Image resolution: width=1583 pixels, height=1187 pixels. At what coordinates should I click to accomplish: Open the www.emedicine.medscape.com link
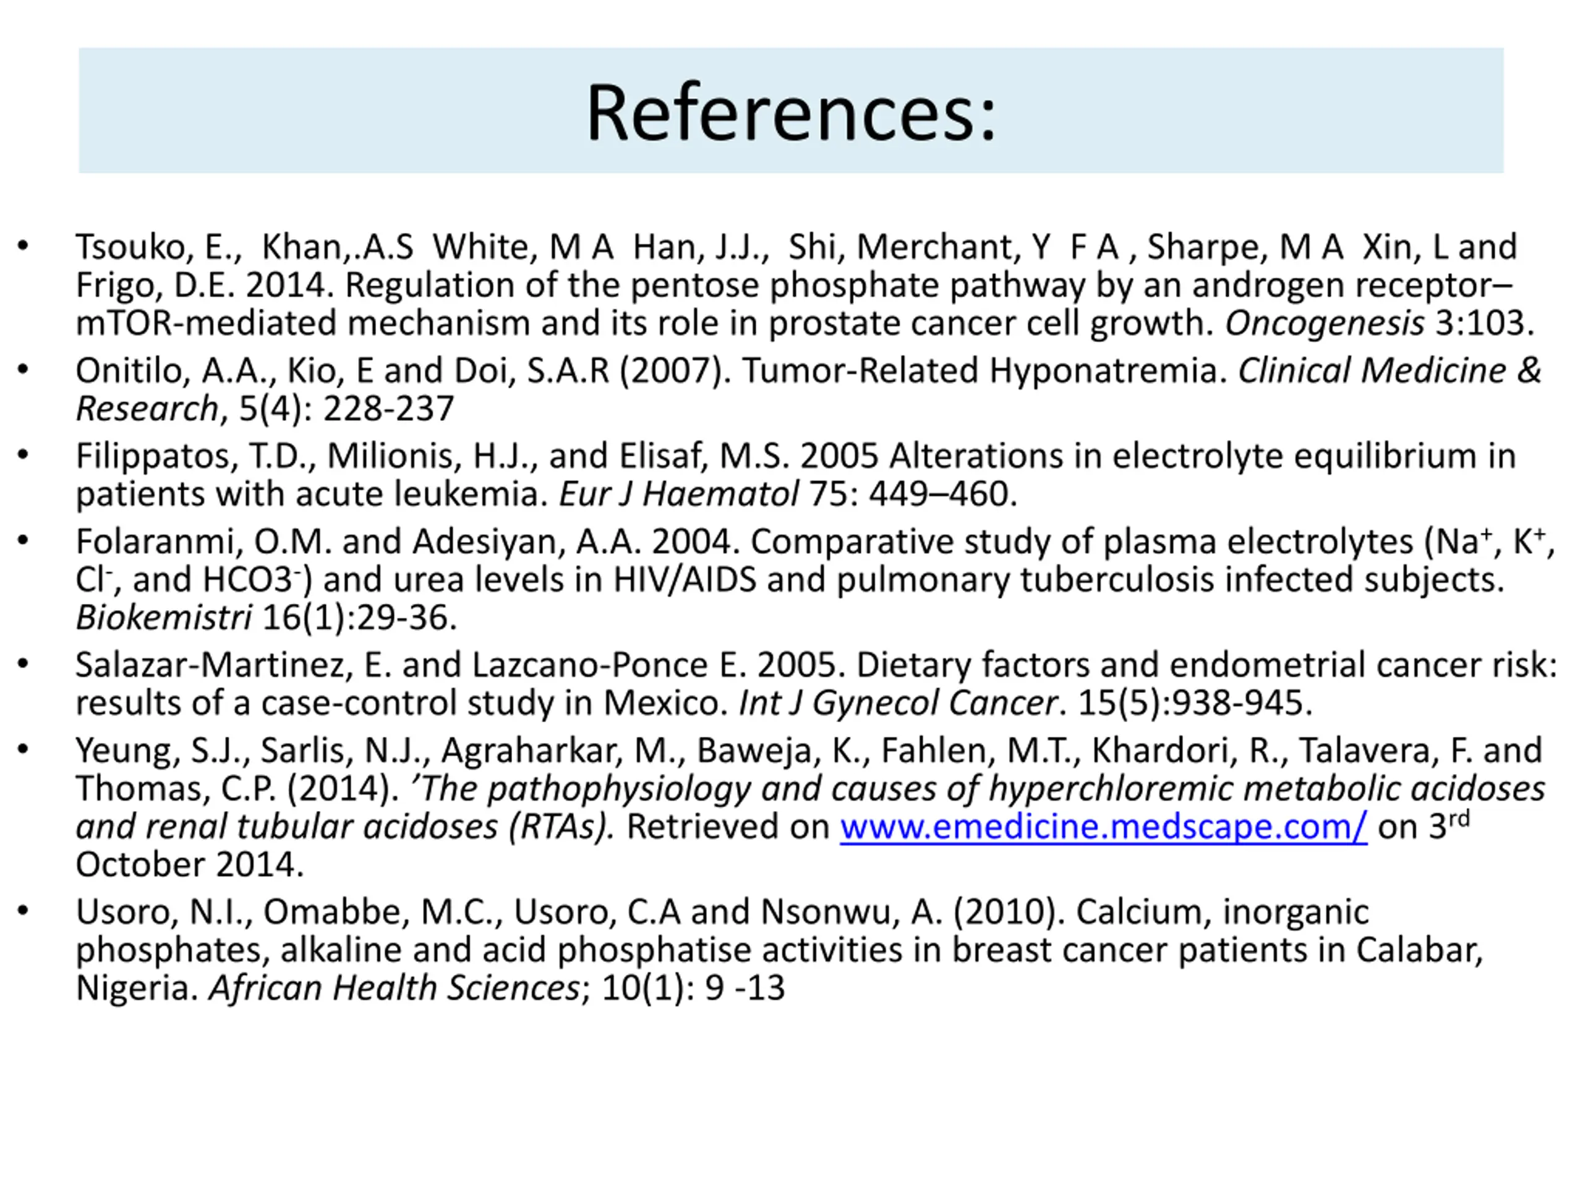pos(1103,827)
